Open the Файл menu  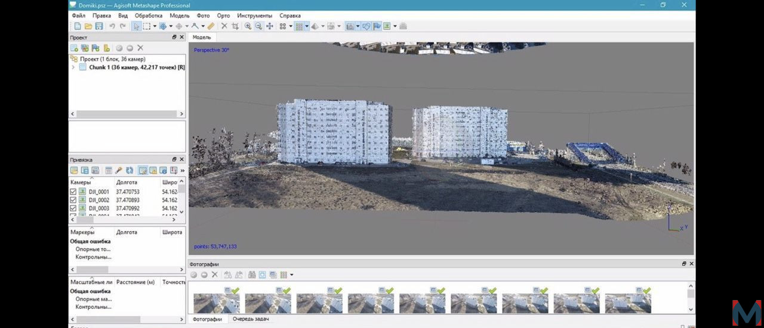tap(78, 15)
